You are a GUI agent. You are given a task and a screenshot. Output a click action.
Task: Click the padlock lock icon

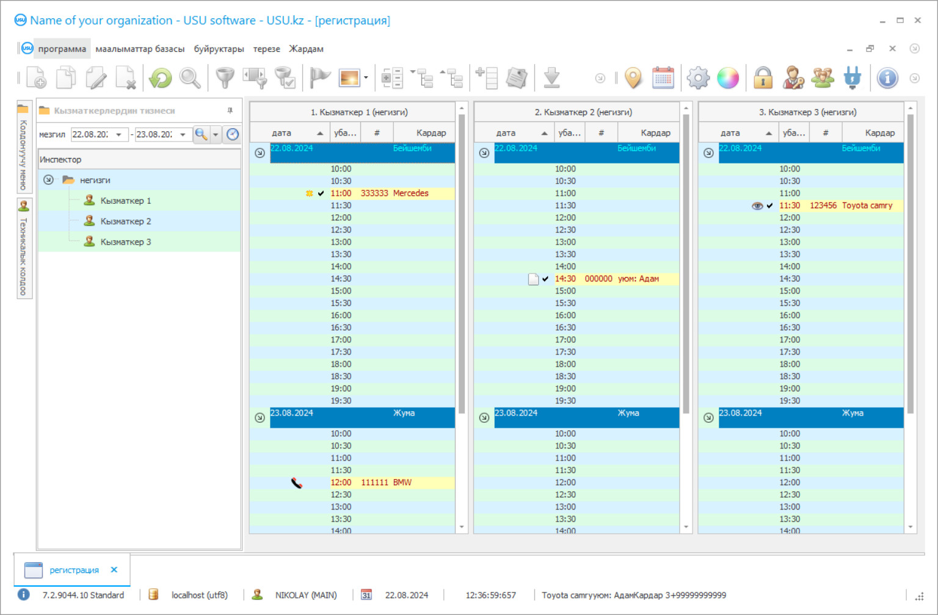(x=763, y=78)
